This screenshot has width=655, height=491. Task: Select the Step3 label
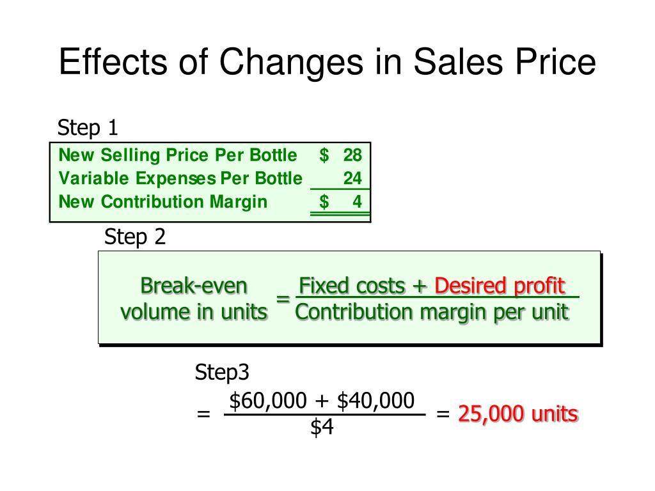click(x=222, y=372)
